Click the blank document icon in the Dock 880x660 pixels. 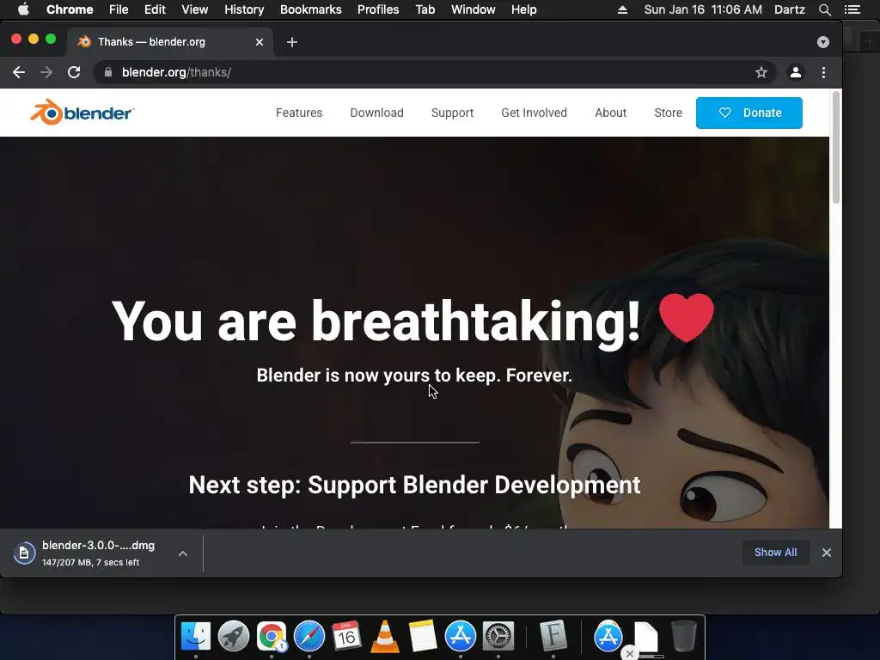646,637
